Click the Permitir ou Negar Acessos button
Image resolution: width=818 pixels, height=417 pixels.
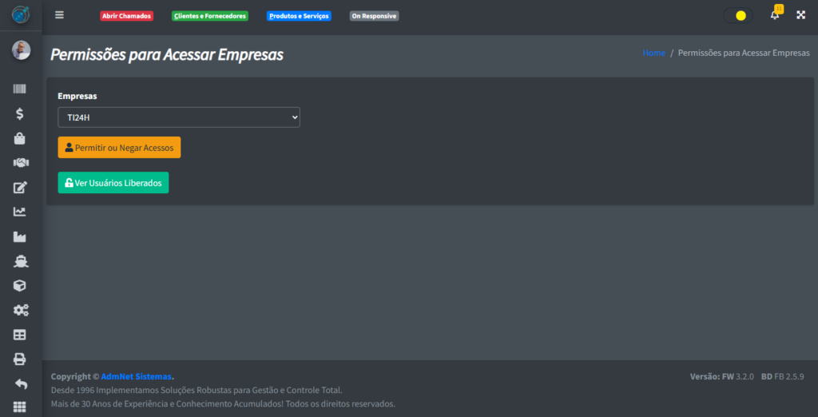[x=119, y=148]
